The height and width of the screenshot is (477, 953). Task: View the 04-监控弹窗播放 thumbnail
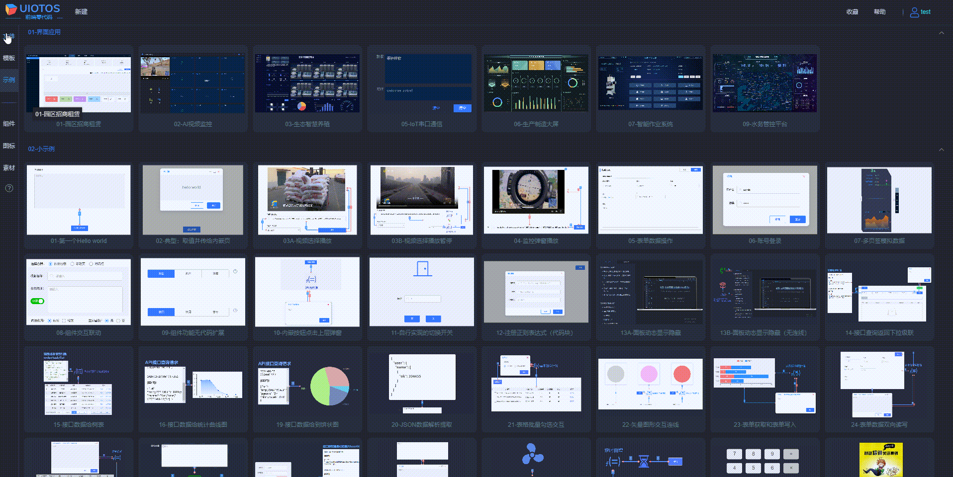coord(536,200)
